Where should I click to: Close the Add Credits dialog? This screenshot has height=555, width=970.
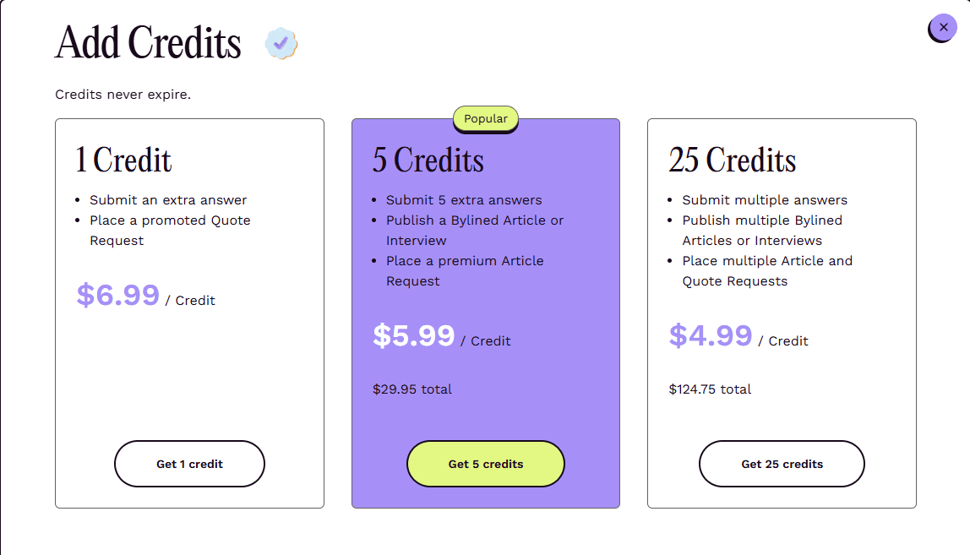point(942,27)
